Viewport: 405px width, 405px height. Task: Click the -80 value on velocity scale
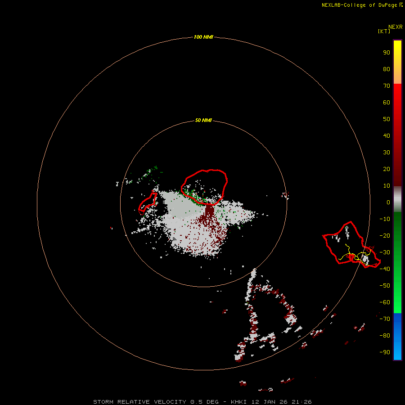pyautogui.click(x=385, y=336)
